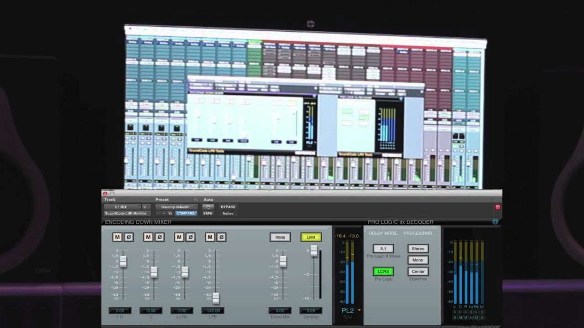Open the factory default preset list
The height and width of the screenshot is (328, 584).
(176, 207)
